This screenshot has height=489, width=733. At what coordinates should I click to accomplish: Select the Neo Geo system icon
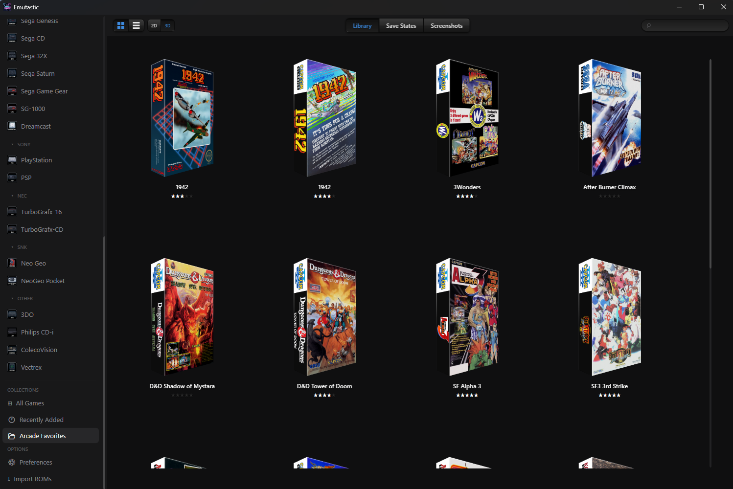tap(12, 263)
